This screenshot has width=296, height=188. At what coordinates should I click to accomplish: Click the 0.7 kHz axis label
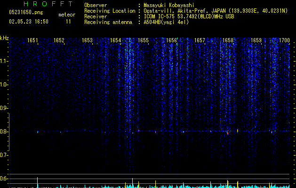pyautogui.click(x=4, y=155)
